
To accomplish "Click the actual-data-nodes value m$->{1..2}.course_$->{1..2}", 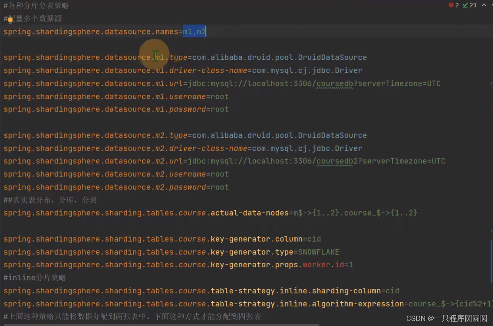I will click(355, 213).
